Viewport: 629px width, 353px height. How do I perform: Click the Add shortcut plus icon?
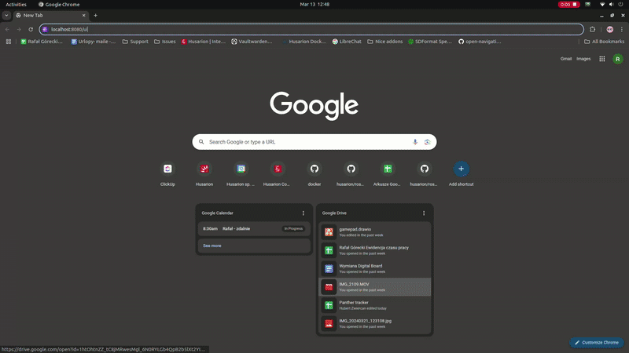461,169
